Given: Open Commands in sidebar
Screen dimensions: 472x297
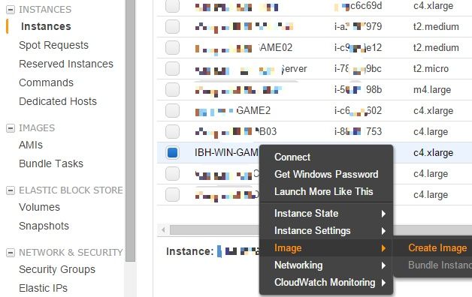Looking at the screenshot, I should pos(46,82).
